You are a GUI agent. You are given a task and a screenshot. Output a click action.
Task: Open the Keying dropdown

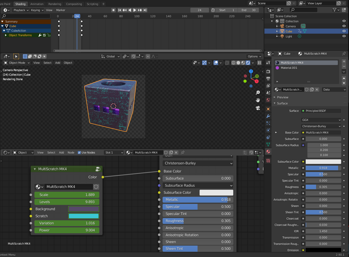(37, 10)
